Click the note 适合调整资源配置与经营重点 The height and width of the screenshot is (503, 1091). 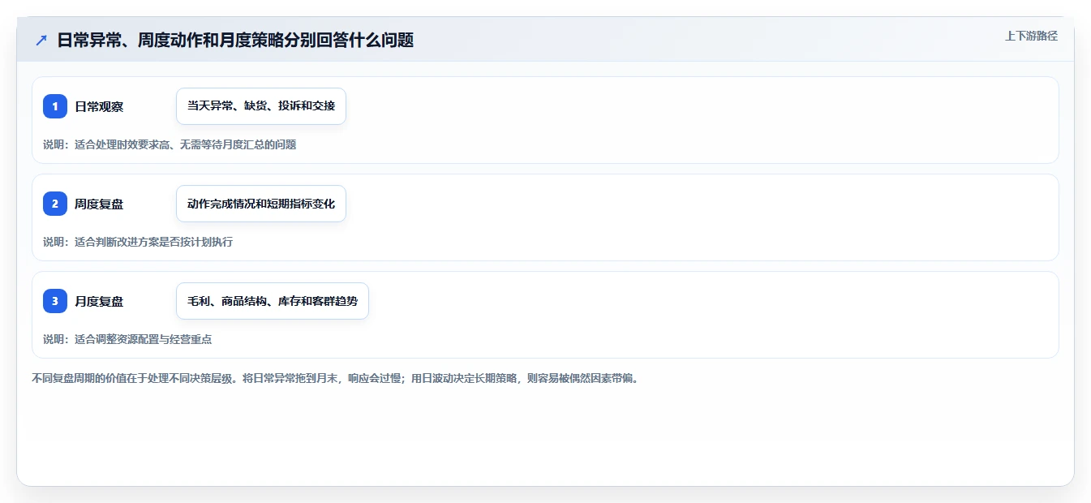127,339
